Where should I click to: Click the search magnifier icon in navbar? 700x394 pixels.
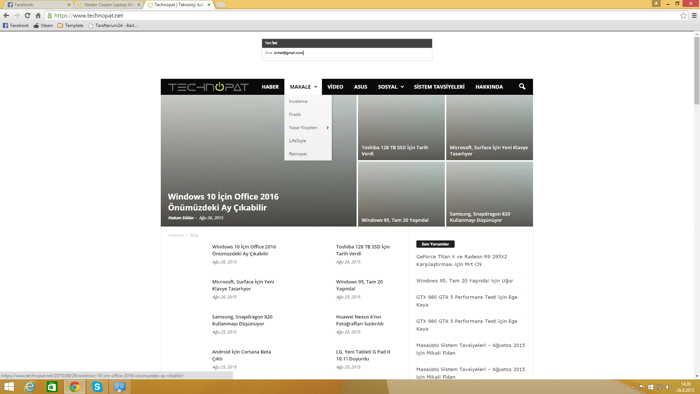tap(522, 86)
